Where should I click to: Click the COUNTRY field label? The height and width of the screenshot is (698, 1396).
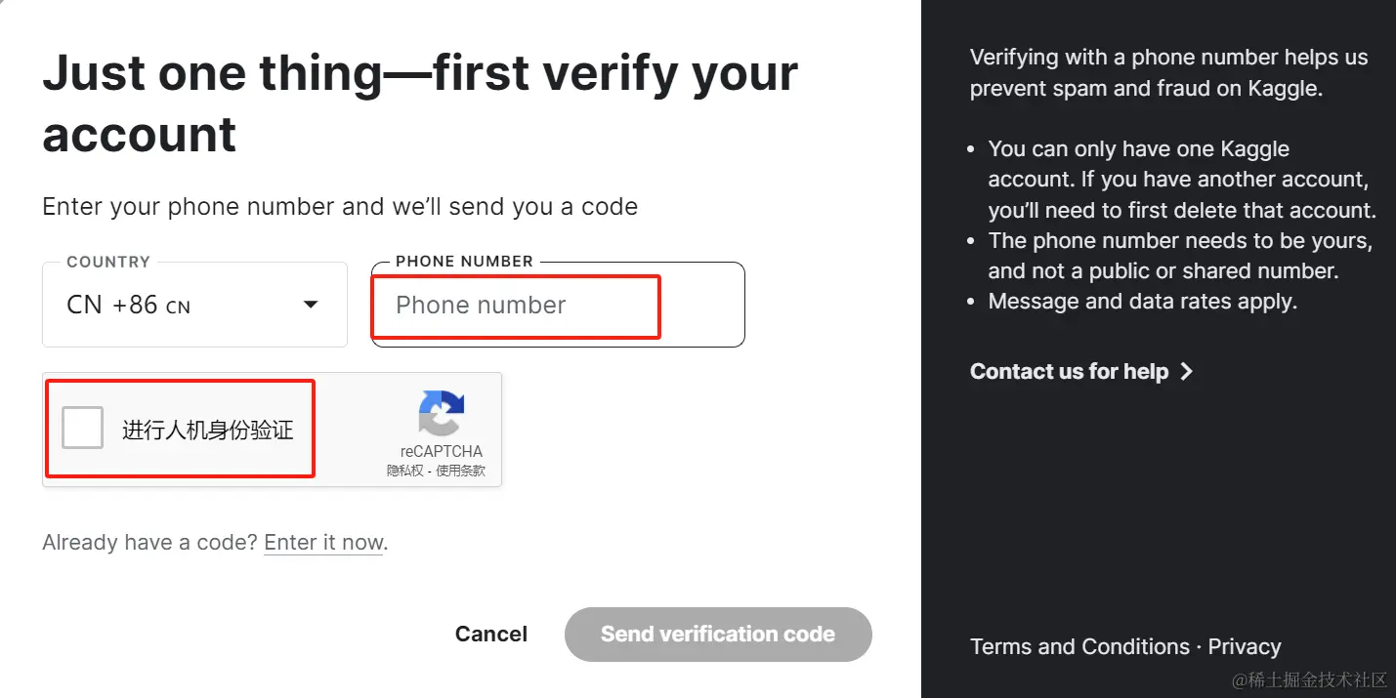tap(108, 262)
